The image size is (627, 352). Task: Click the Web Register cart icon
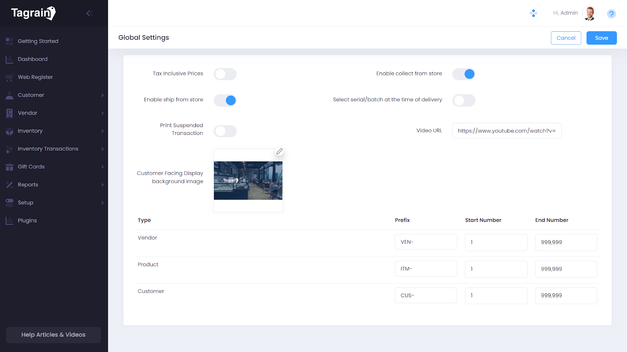coord(9,77)
